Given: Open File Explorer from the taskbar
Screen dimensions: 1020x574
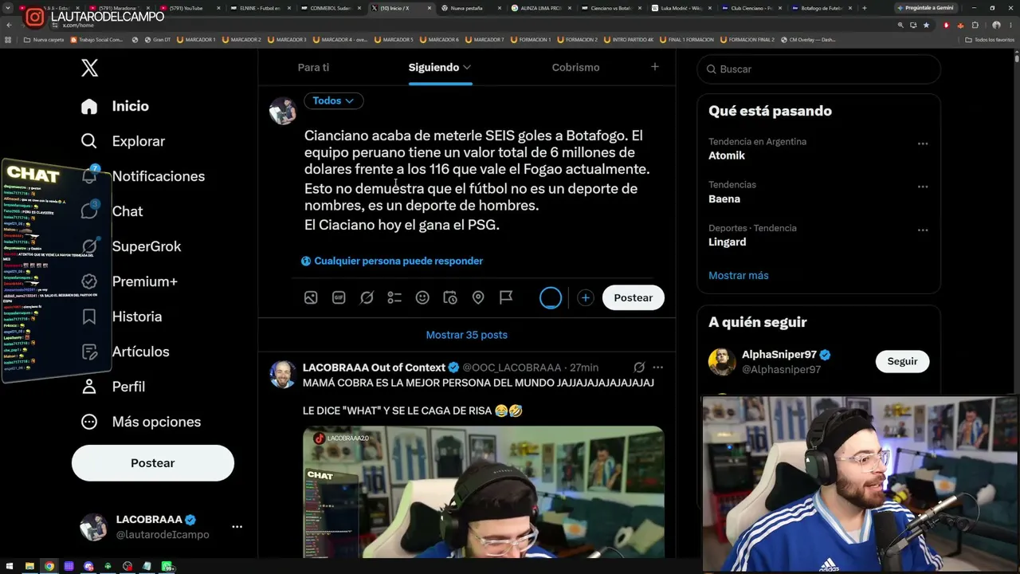Looking at the screenshot, I should tap(29, 567).
